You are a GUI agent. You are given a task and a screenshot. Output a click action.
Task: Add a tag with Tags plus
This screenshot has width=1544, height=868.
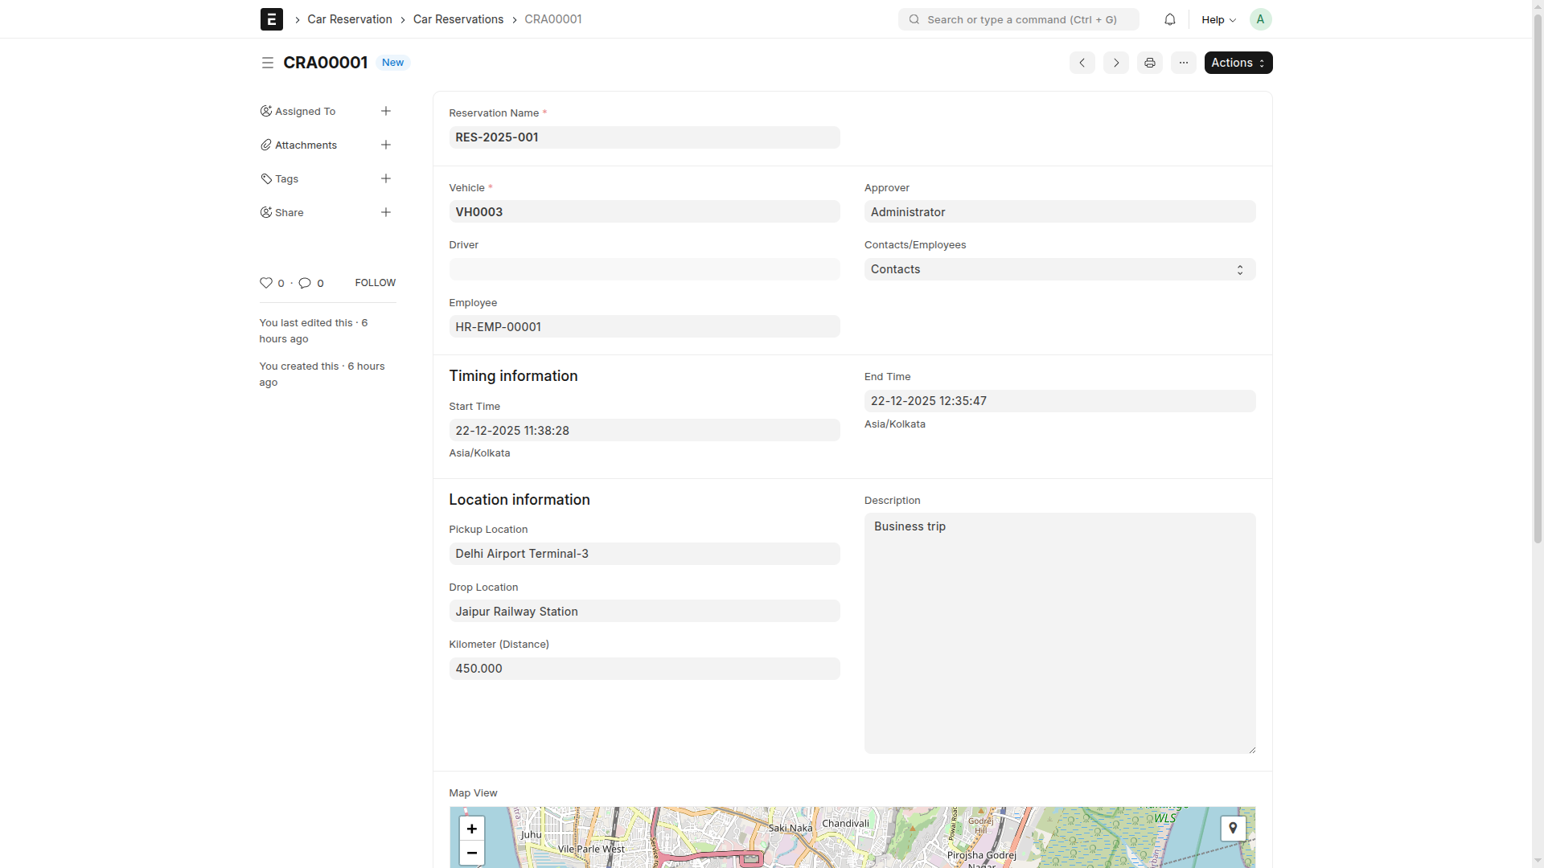(386, 178)
